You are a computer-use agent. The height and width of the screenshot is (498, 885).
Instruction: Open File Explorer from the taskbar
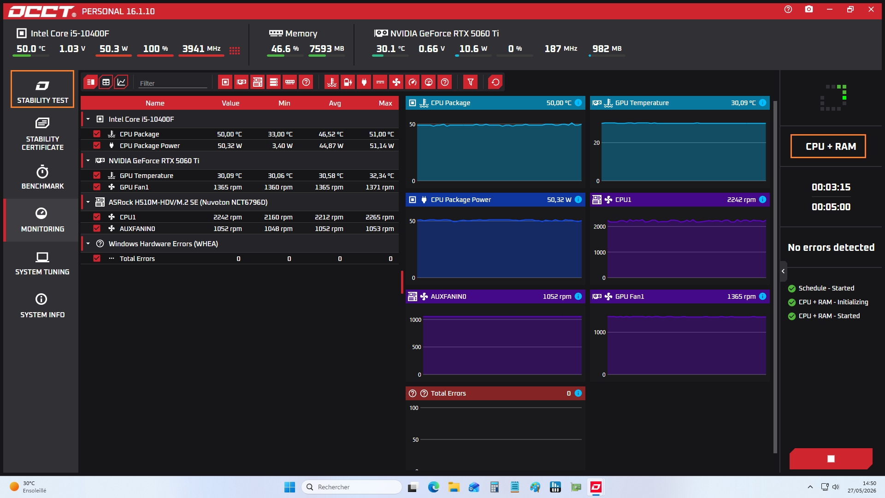coord(454,487)
